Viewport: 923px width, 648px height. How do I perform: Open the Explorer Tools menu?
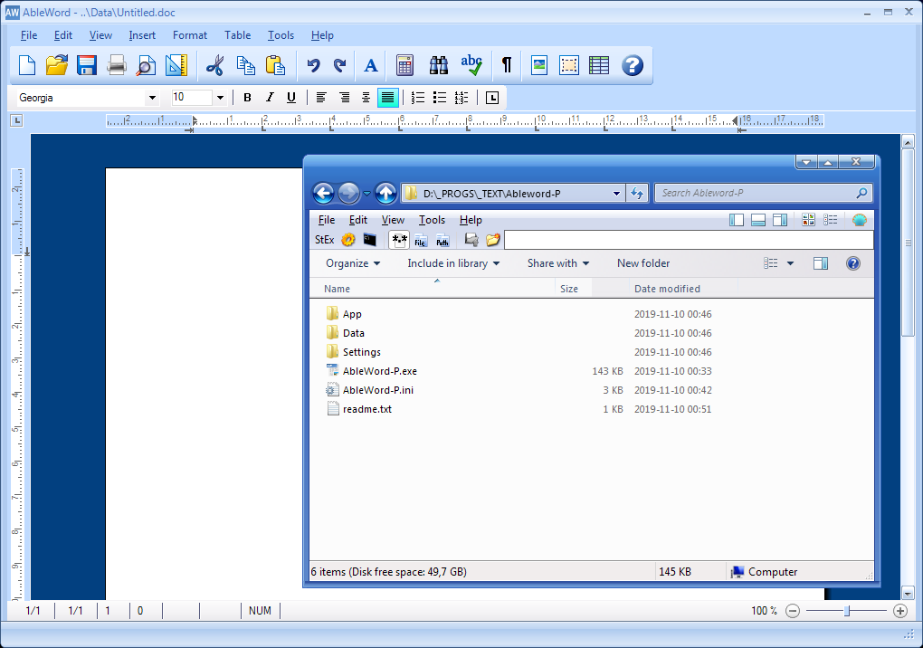[x=432, y=220]
